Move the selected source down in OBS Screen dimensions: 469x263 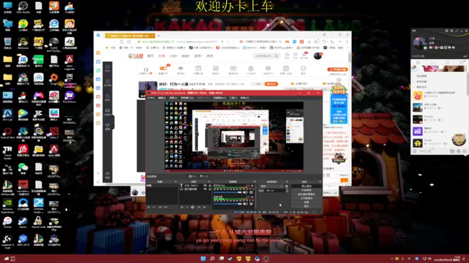click(x=205, y=207)
